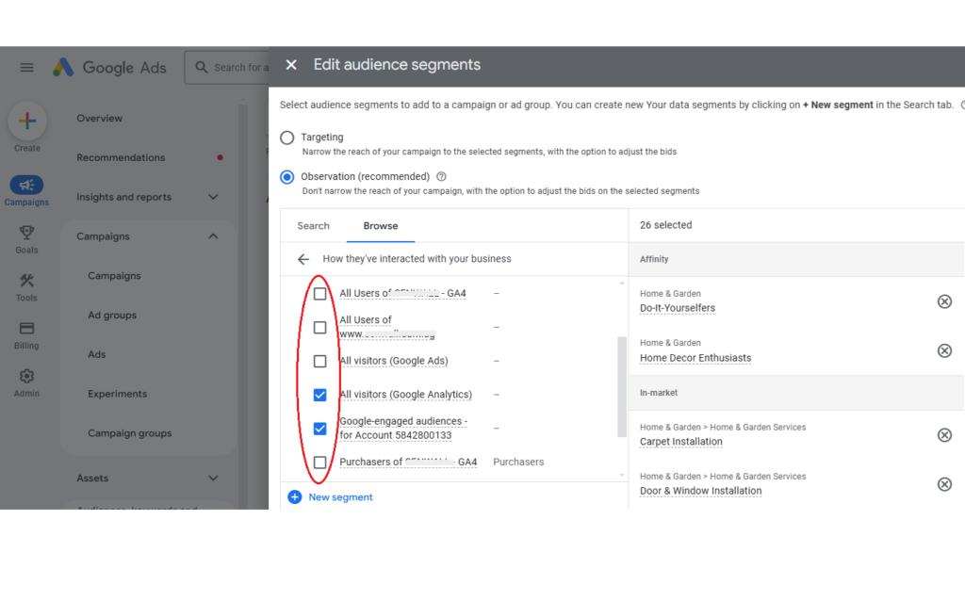Open the Admin gear icon
Image resolution: width=965 pixels, height=601 pixels.
pyautogui.click(x=26, y=376)
